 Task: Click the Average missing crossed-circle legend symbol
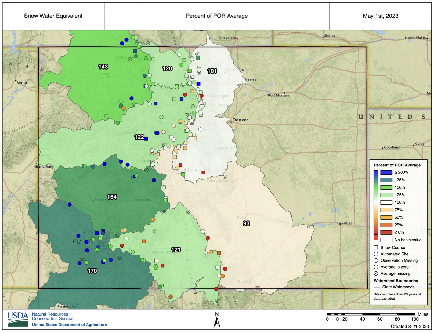pos(376,273)
